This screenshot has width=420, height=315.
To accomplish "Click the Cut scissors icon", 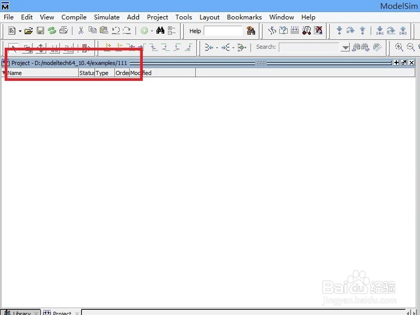I will (x=81, y=30).
